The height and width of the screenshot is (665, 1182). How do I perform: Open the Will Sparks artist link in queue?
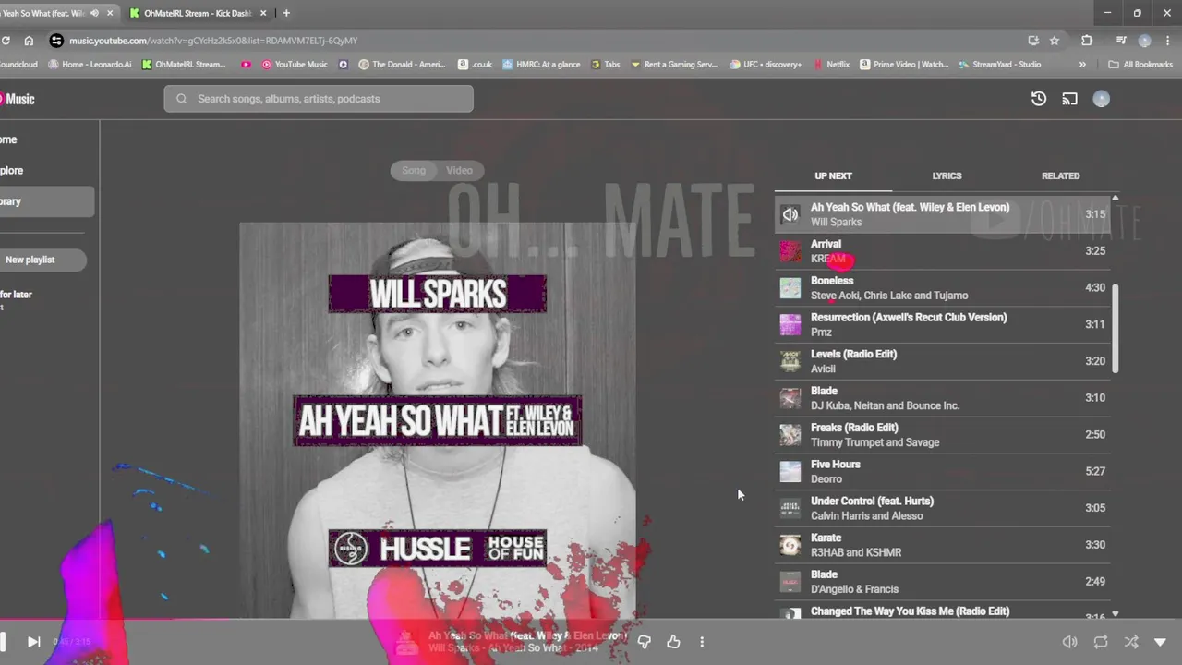coord(836,222)
